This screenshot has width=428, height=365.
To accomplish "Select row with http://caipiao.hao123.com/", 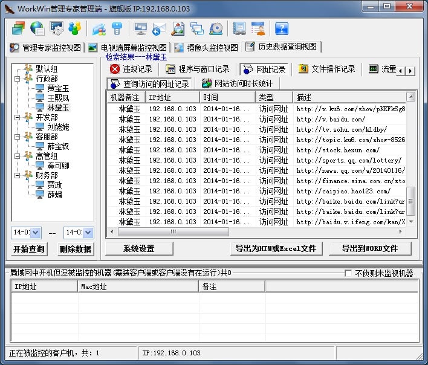I will click(256, 191).
